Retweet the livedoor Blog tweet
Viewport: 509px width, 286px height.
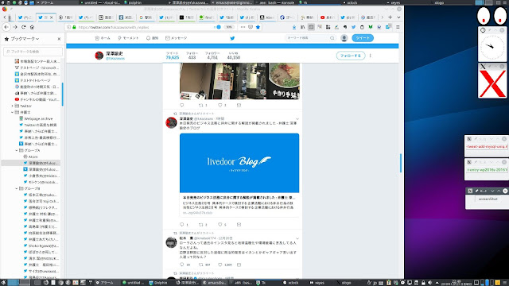pos(201,224)
